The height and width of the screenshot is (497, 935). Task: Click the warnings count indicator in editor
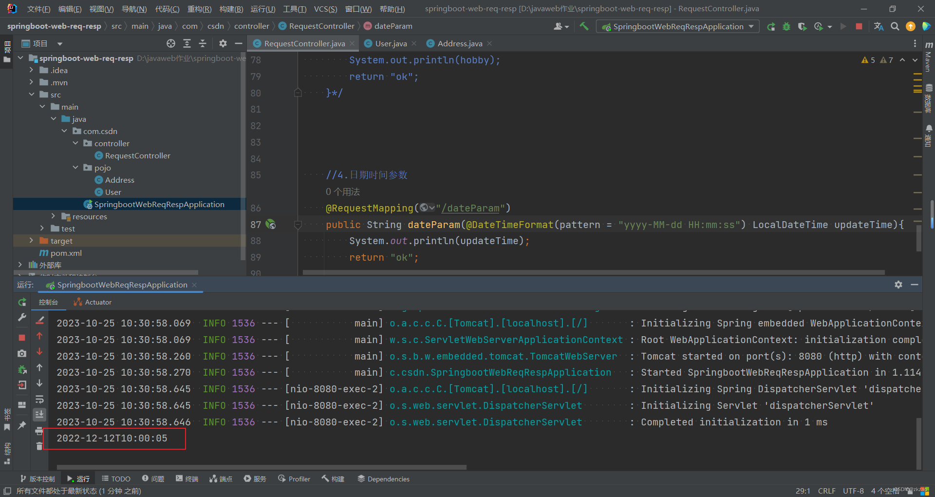point(877,60)
